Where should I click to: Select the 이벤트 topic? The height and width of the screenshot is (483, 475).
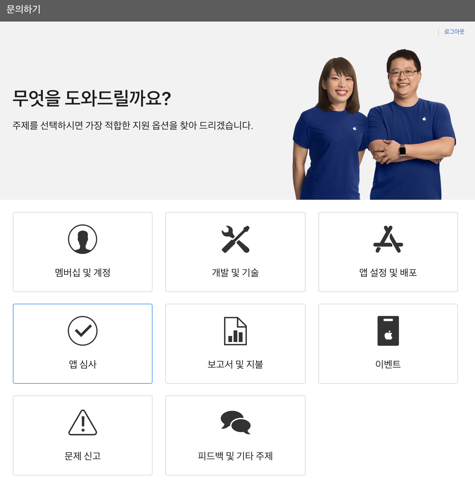[388, 344]
